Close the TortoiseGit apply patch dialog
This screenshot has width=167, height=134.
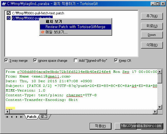coord(163,4)
